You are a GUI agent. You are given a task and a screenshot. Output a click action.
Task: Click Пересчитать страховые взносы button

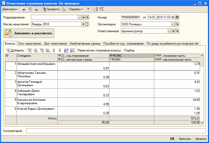click(x=99, y=50)
